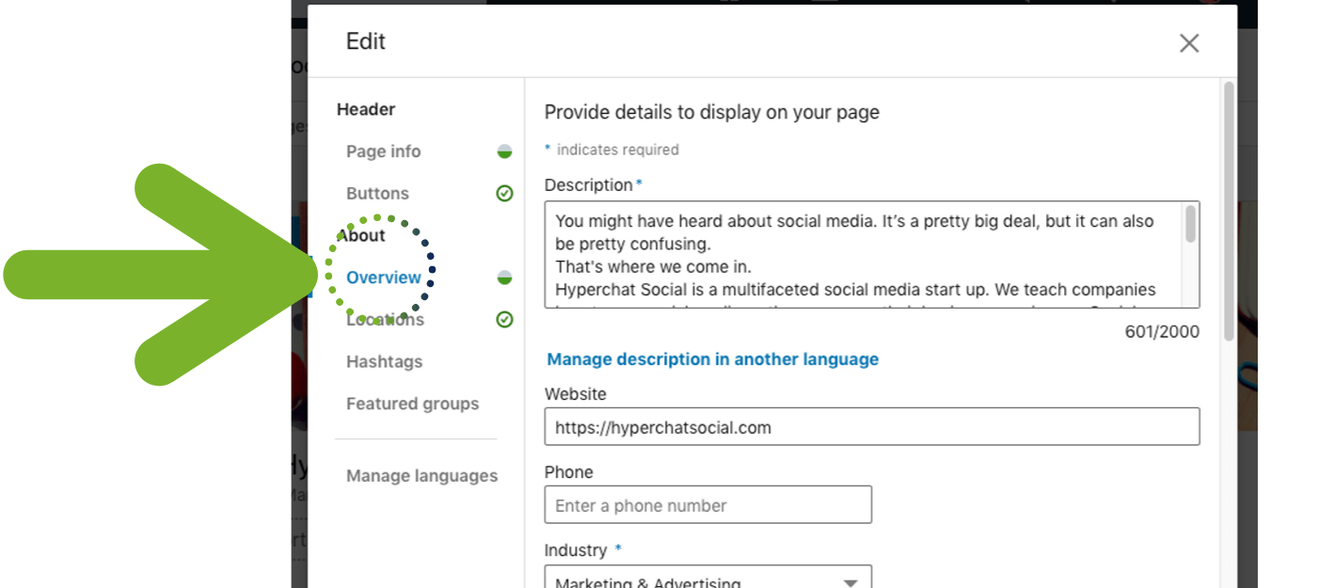Open the Industry dropdown
This screenshot has height=588, width=1317.
coord(708,578)
